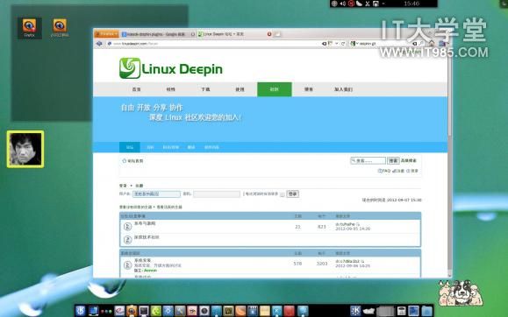Click the red square app icon in dock

point(289,311)
